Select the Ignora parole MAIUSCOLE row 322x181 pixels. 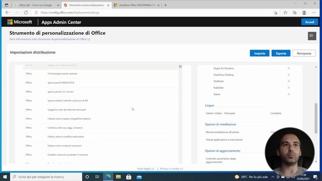101,82
